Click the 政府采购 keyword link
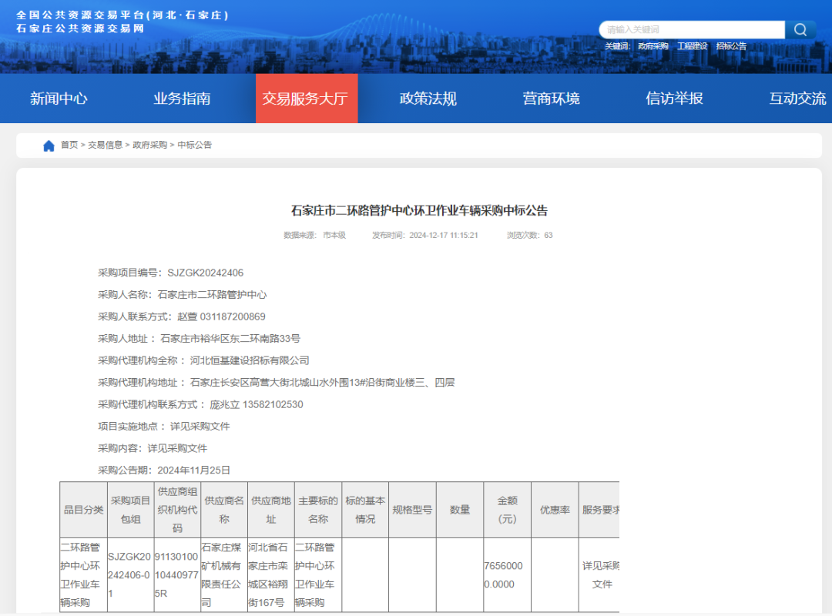 [653, 46]
